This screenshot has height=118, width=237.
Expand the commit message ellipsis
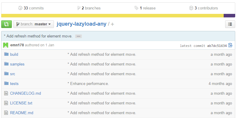point(78,36)
